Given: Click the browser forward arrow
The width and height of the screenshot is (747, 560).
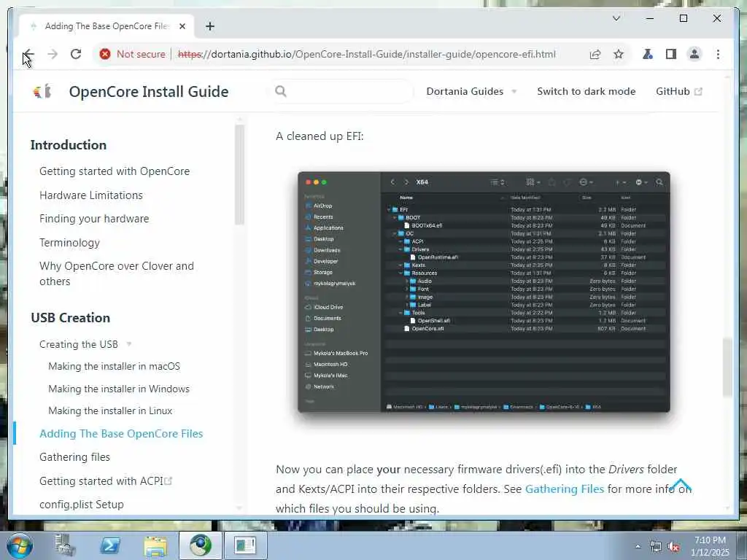Looking at the screenshot, I should point(53,54).
